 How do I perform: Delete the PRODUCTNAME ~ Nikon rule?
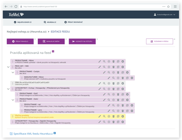tap(114, 62)
